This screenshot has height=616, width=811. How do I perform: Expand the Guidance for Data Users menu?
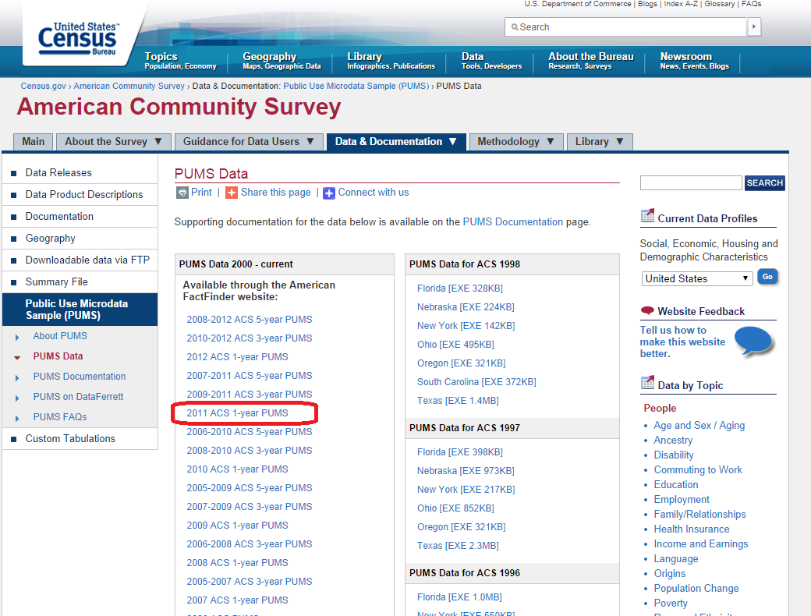click(310, 141)
